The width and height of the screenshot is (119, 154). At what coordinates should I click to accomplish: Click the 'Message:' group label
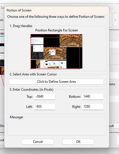tap(16, 117)
